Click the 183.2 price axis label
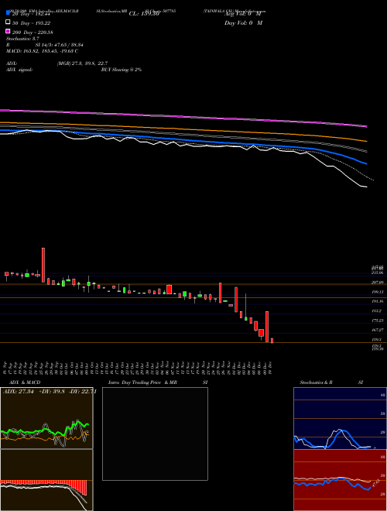Image resolution: width=387 pixels, height=511 pixels. pos(376,311)
